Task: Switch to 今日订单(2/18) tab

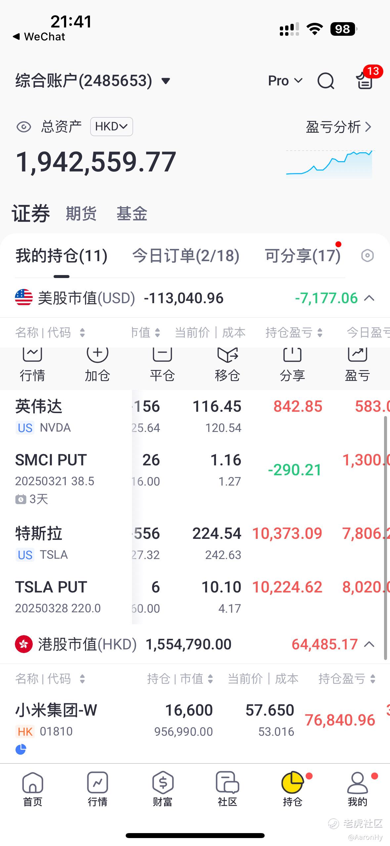Action: (x=186, y=256)
